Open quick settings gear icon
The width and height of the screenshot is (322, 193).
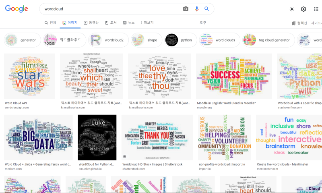(303, 9)
